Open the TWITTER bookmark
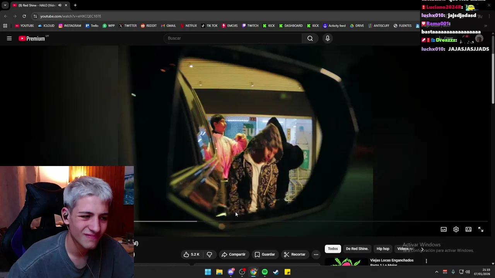Viewport: 495px width, 278px height. 128,26
